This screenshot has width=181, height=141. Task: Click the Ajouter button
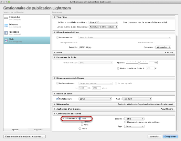pos(15,130)
